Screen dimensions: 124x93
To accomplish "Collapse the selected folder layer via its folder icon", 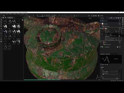I will pyautogui.click(x=102, y=28).
